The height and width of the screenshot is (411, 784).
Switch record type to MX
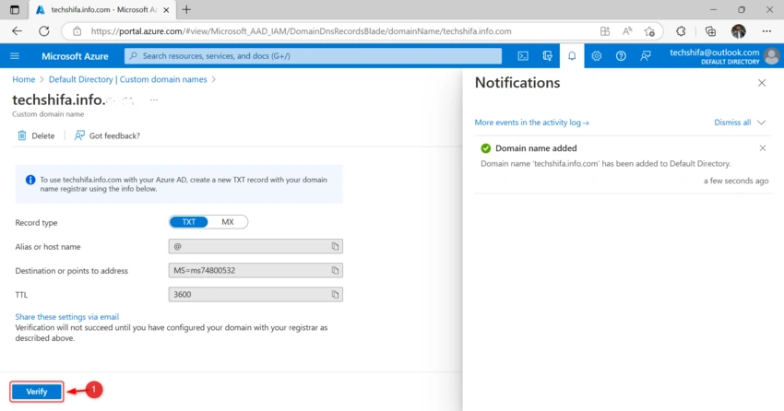click(228, 222)
